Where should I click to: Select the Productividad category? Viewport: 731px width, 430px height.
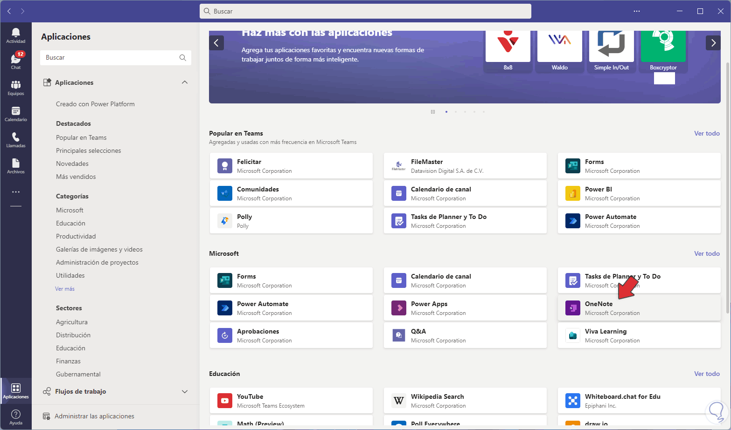[76, 236]
